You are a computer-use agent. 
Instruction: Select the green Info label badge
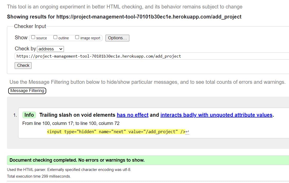29,115
